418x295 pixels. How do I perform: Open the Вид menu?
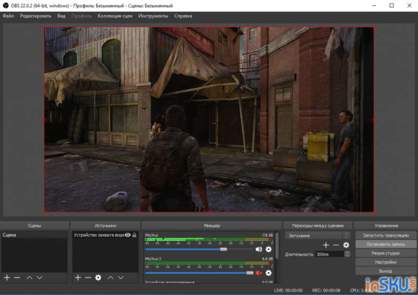pos(61,16)
